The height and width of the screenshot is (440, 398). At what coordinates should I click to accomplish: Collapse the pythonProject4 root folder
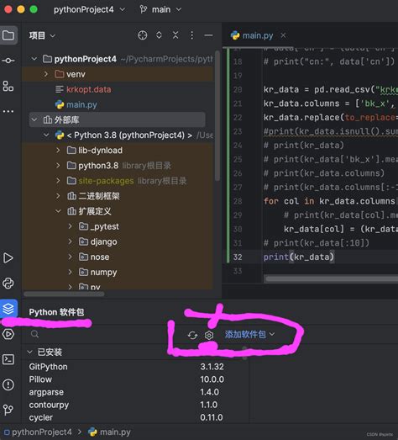click(34, 59)
